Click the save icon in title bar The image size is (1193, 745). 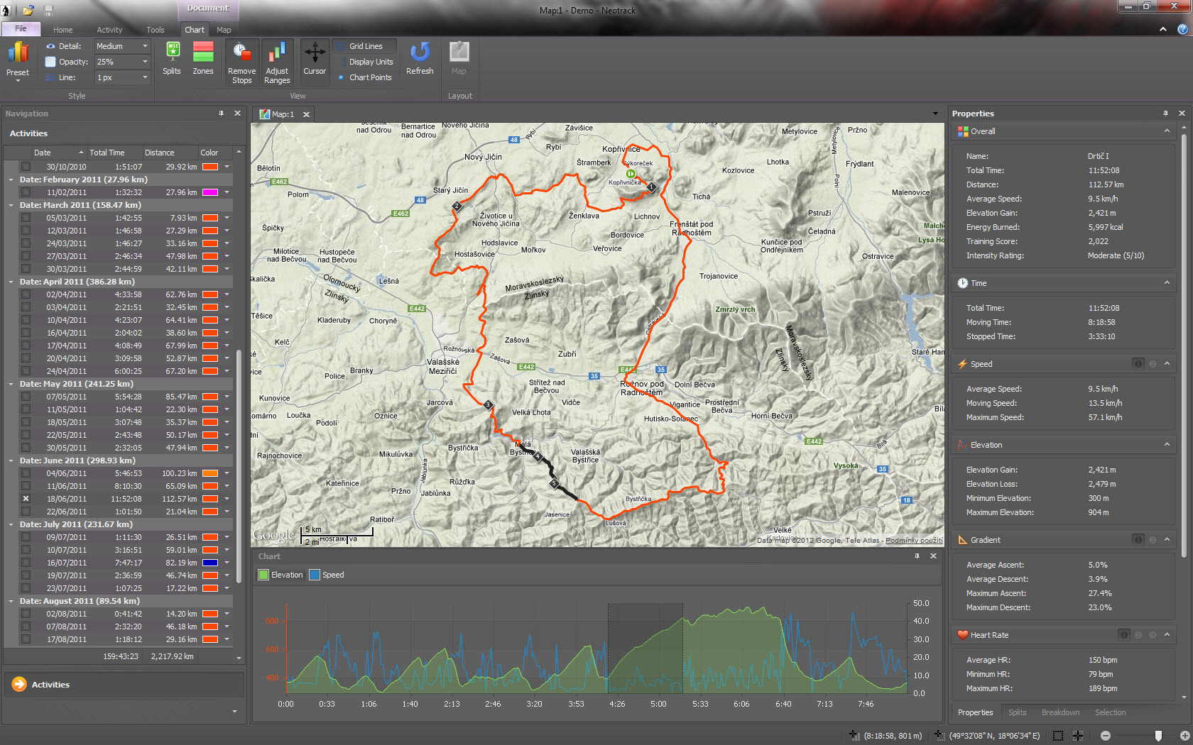49,11
